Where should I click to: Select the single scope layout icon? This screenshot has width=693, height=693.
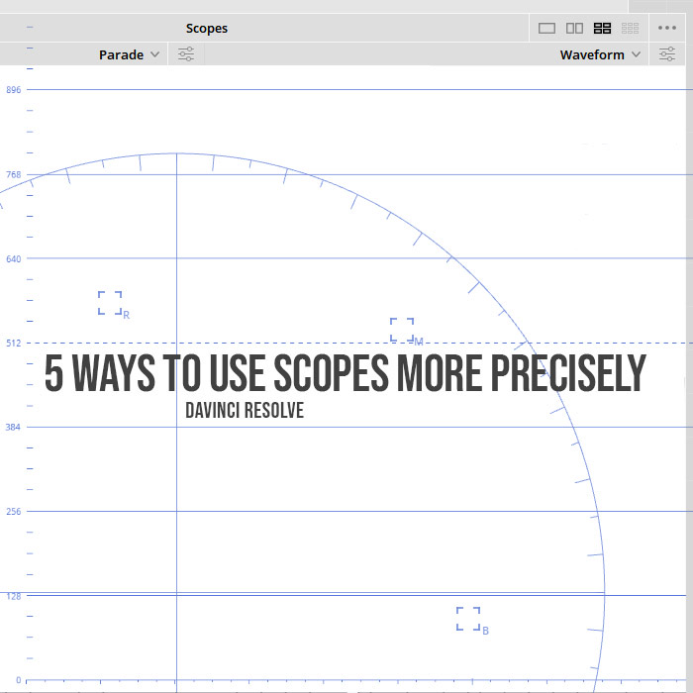(x=546, y=29)
